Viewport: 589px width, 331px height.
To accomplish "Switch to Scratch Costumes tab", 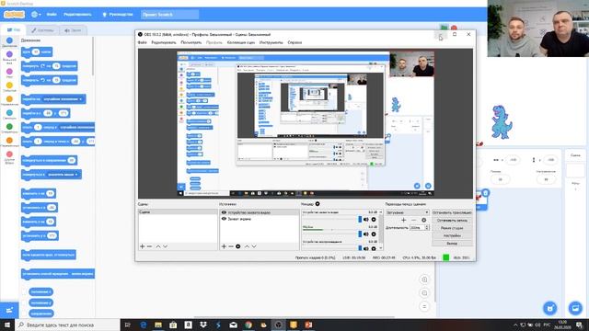I will tap(42, 30).
